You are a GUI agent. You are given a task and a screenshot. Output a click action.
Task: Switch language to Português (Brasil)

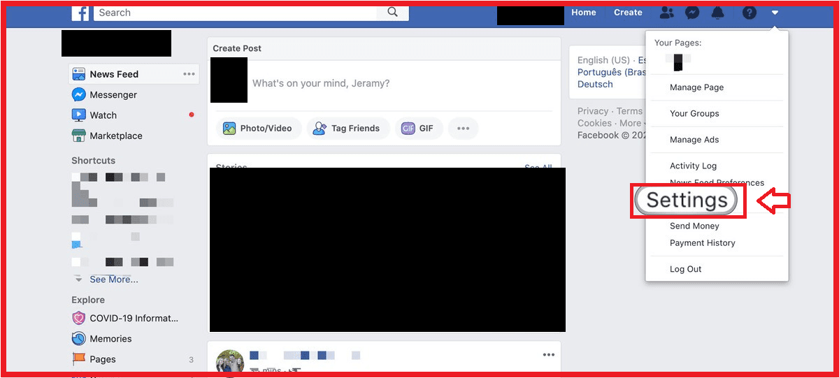[x=612, y=72]
